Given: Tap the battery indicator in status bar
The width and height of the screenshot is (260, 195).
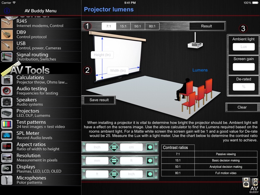Looking at the screenshot, I should pyautogui.click(x=255, y=3).
